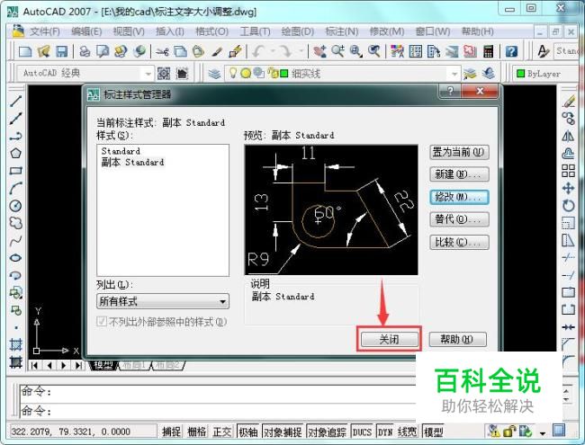Click the Cut scissors icon

pos(162,51)
